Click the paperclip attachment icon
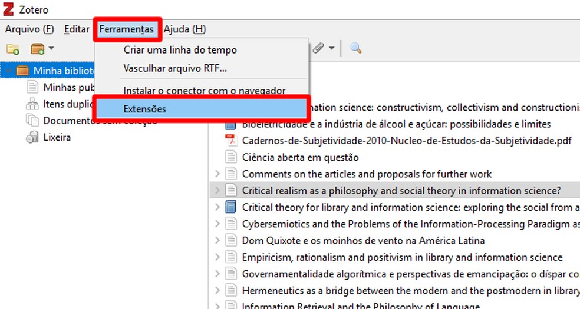This screenshot has width=580, height=309. pyautogui.click(x=318, y=48)
